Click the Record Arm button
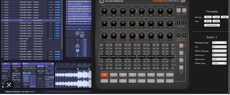 [x=181, y=68]
